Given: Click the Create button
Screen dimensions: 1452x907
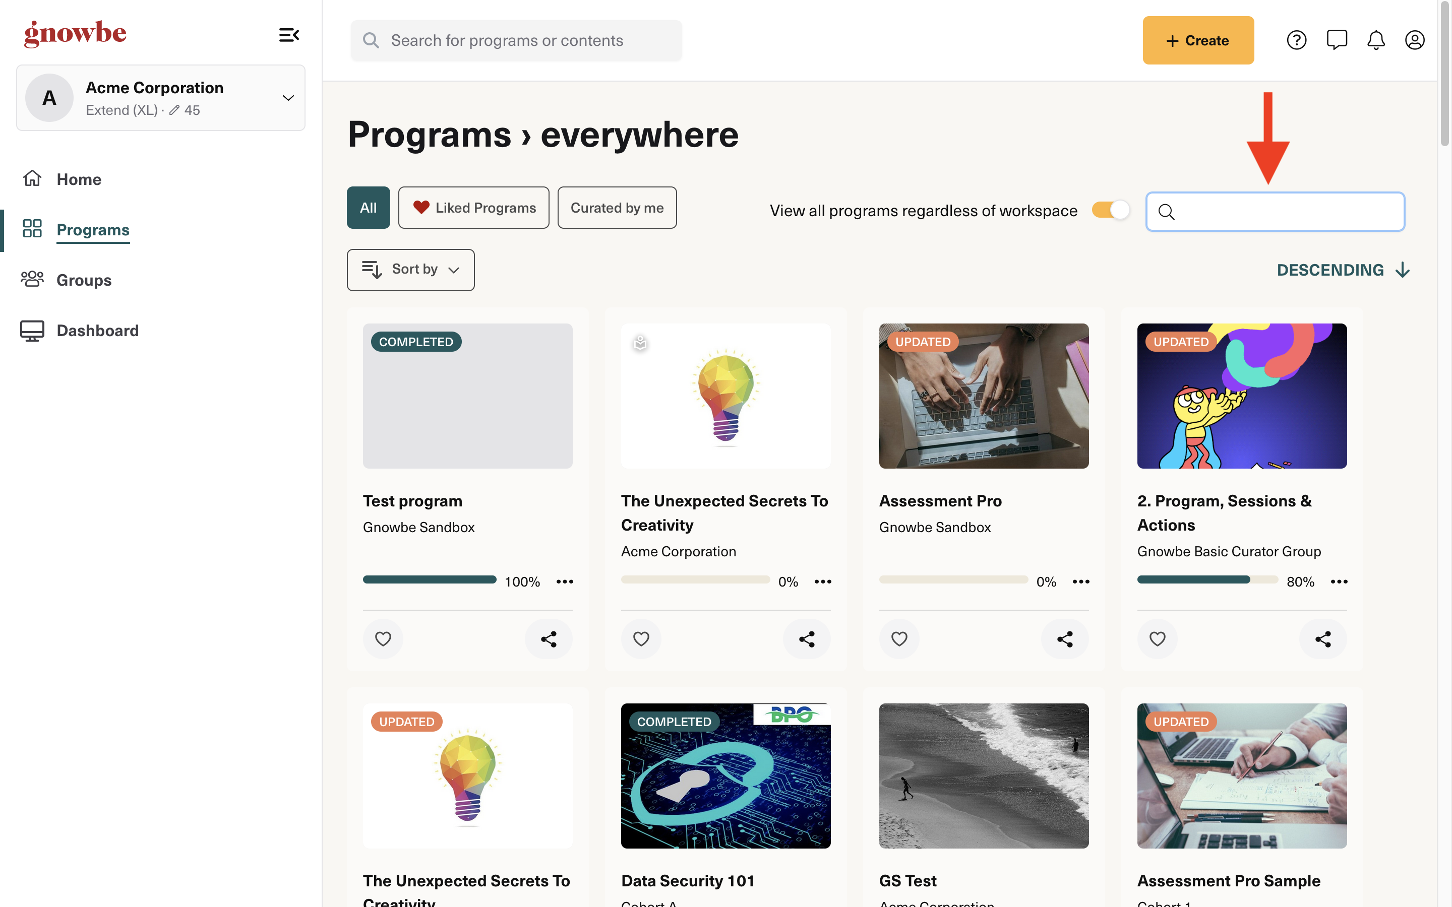Looking at the screenshot, I should pos(1197,40).
